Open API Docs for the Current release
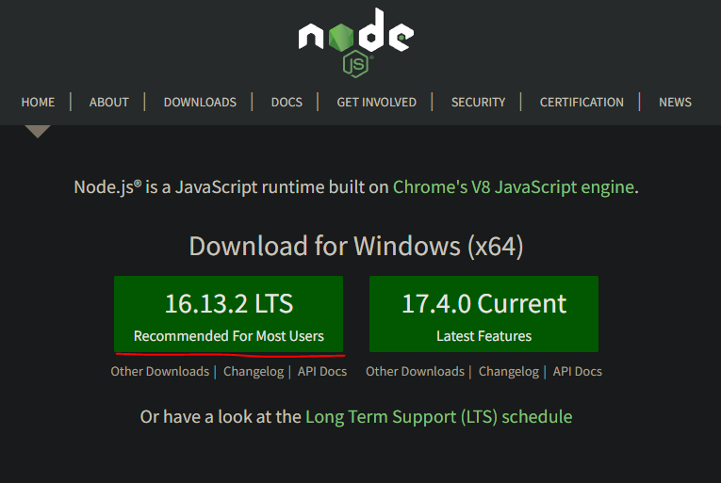This screenshot has height=483, width=721. click(578, 371)
